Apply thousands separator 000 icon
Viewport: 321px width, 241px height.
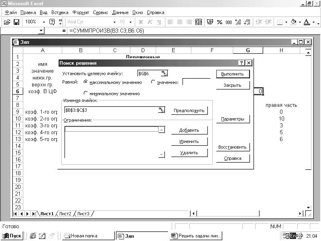pyautogui.click(x=229, y=22)
